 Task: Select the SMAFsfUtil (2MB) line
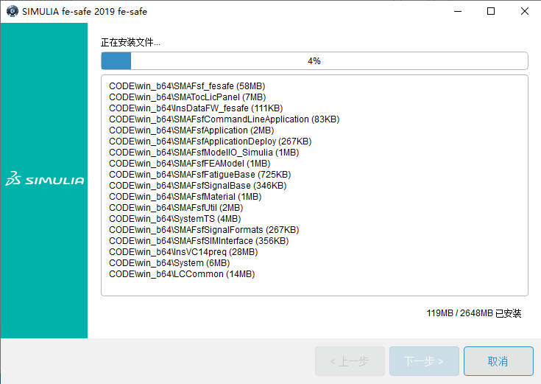[176, 208]
